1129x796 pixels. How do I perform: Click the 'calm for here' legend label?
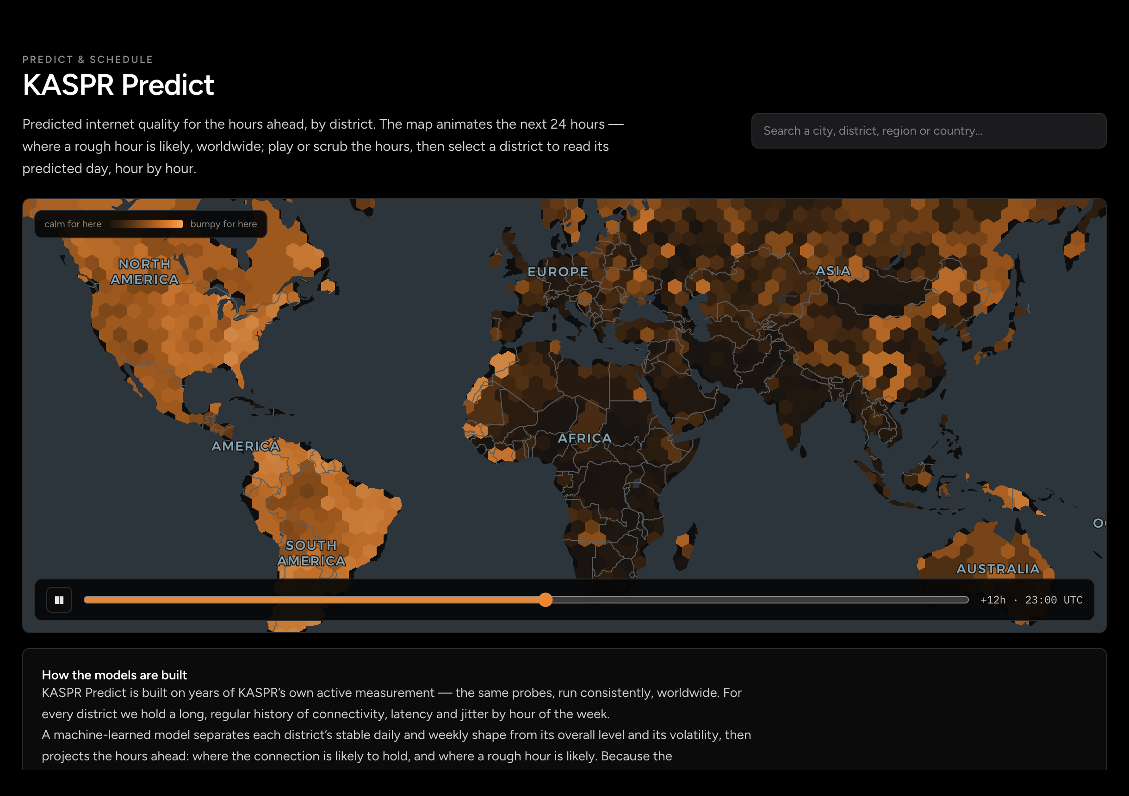(x=73, y=224)
